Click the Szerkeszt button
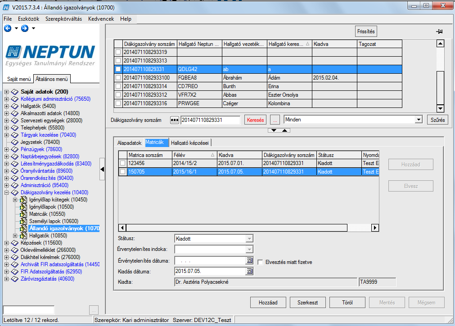 pyautogui.click(x=307, y=303)
